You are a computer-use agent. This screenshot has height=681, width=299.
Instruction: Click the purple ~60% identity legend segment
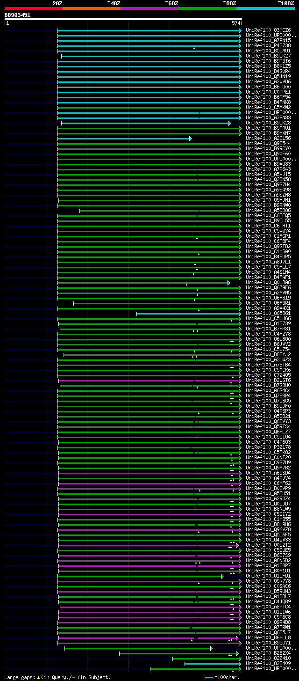149,8
